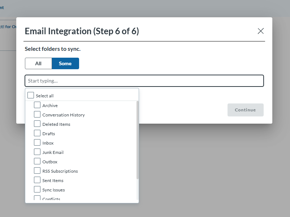Select the Some folders option
290x217 pixels.
(65, 63)
